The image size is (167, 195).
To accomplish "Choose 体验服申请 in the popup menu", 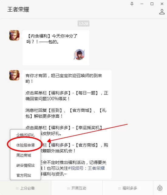I will point(26,145).
